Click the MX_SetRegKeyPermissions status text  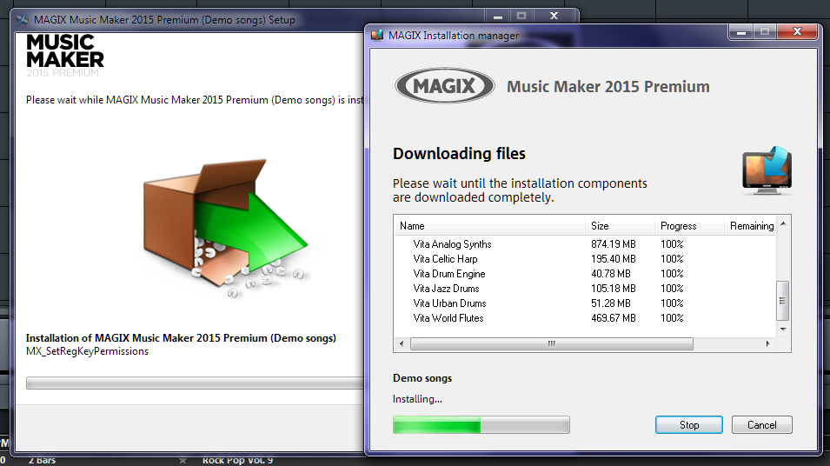point(87,351)
